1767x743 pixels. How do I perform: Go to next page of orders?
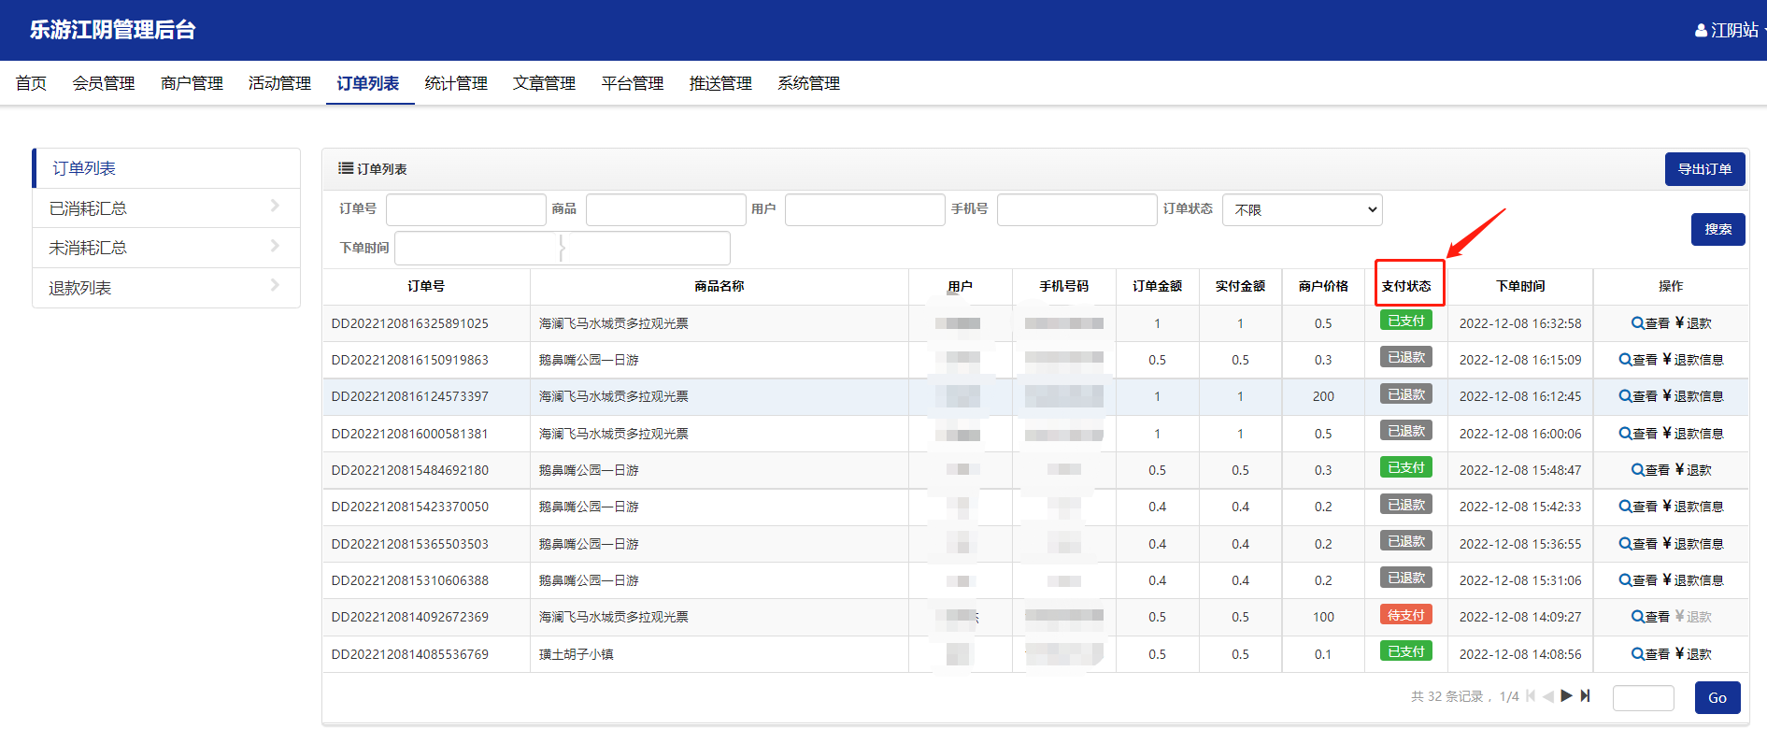click(1566, 696)
